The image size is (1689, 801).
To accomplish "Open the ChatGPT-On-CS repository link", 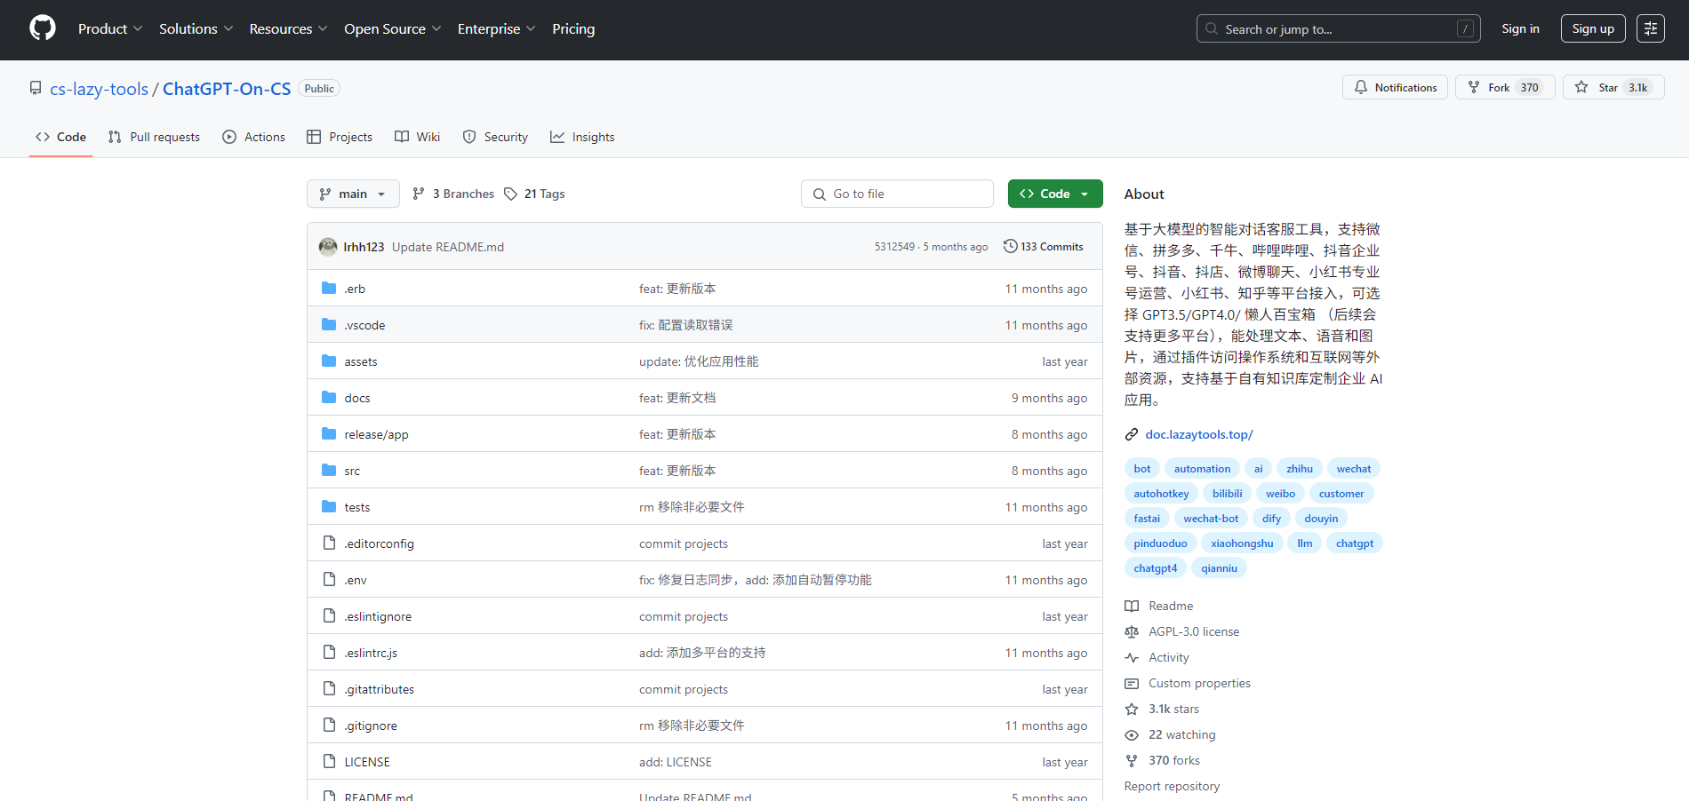I will coord(227,89).
